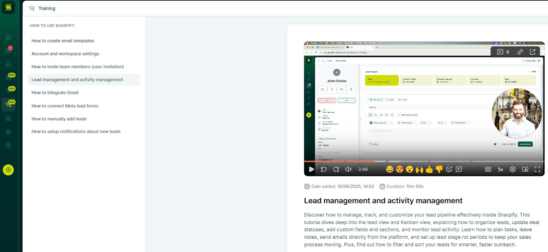Open sidebar settings gear icon
Image resolution: width=548 pixels, height=252 pixels.
tap(9, 145)
